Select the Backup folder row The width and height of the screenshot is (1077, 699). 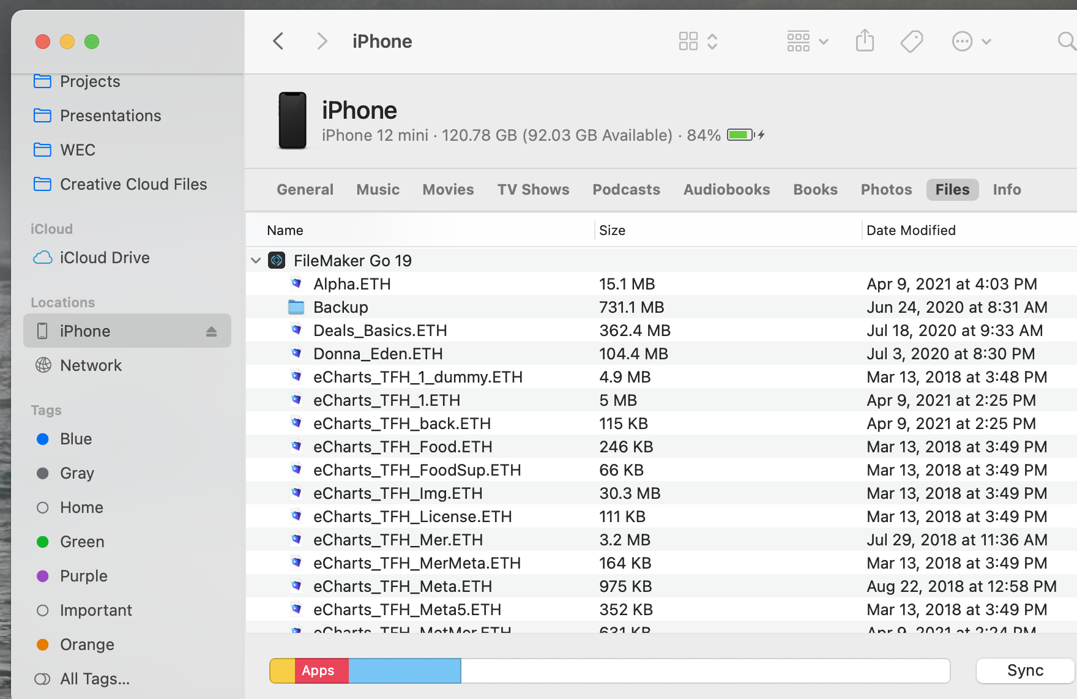(661, 307)
